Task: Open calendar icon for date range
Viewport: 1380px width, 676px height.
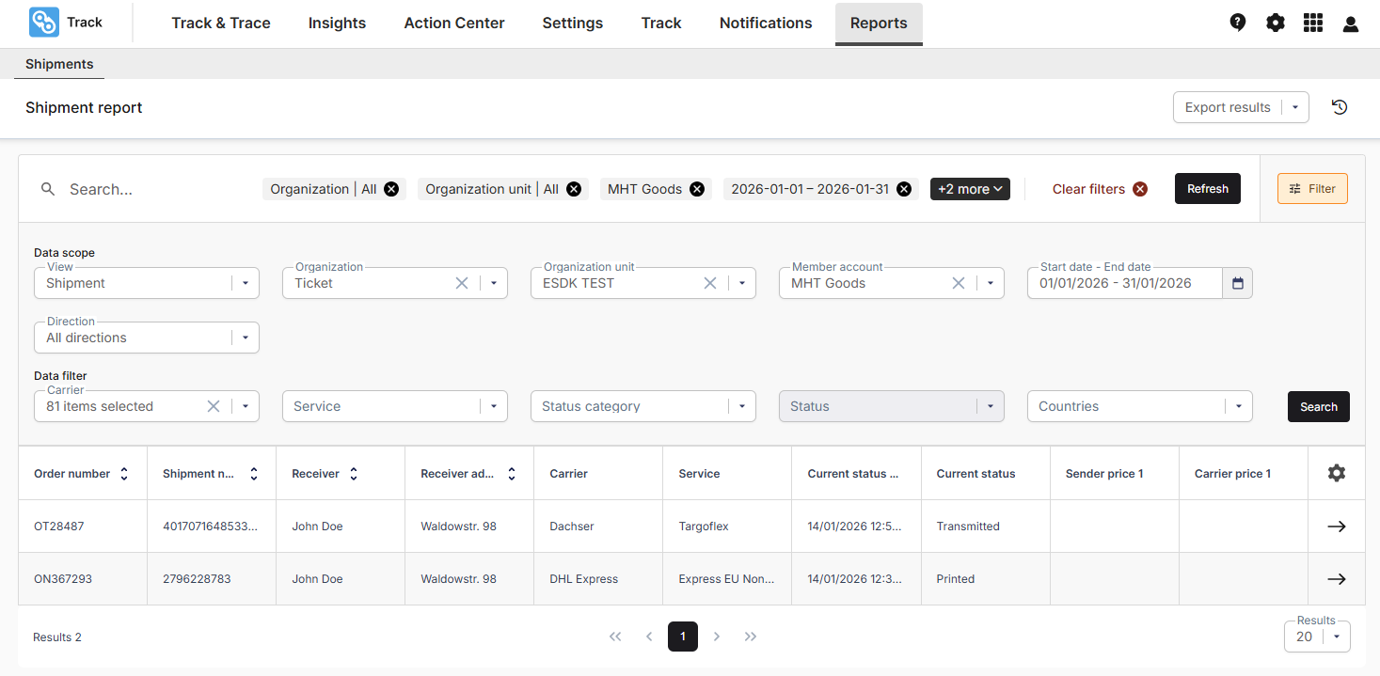Action: click(x=1237, y=283)
